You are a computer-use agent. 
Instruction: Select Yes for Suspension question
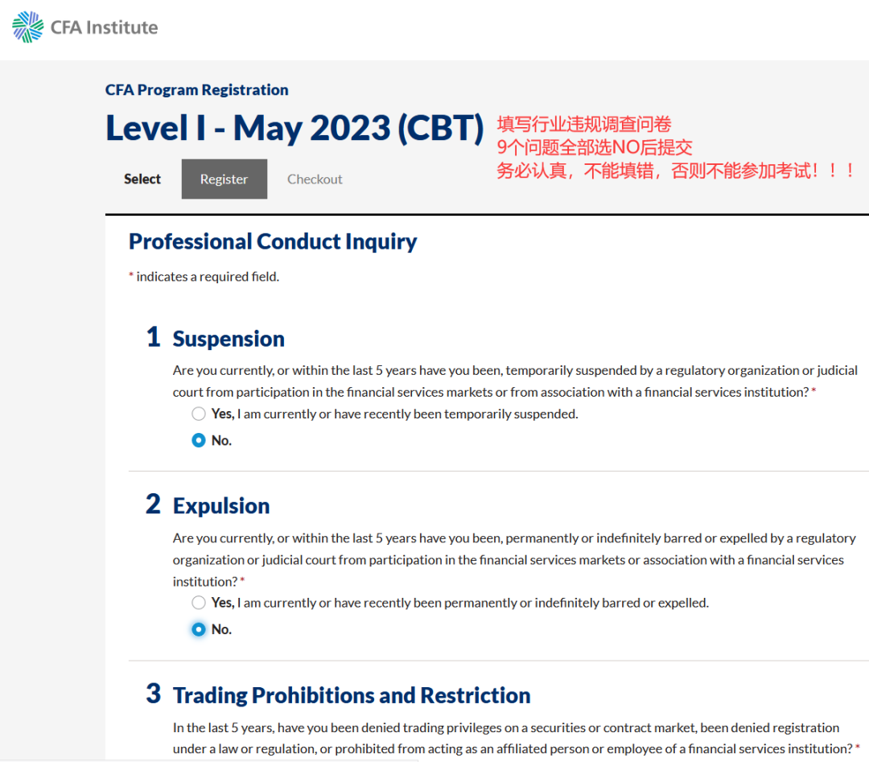tap(199, 414)
